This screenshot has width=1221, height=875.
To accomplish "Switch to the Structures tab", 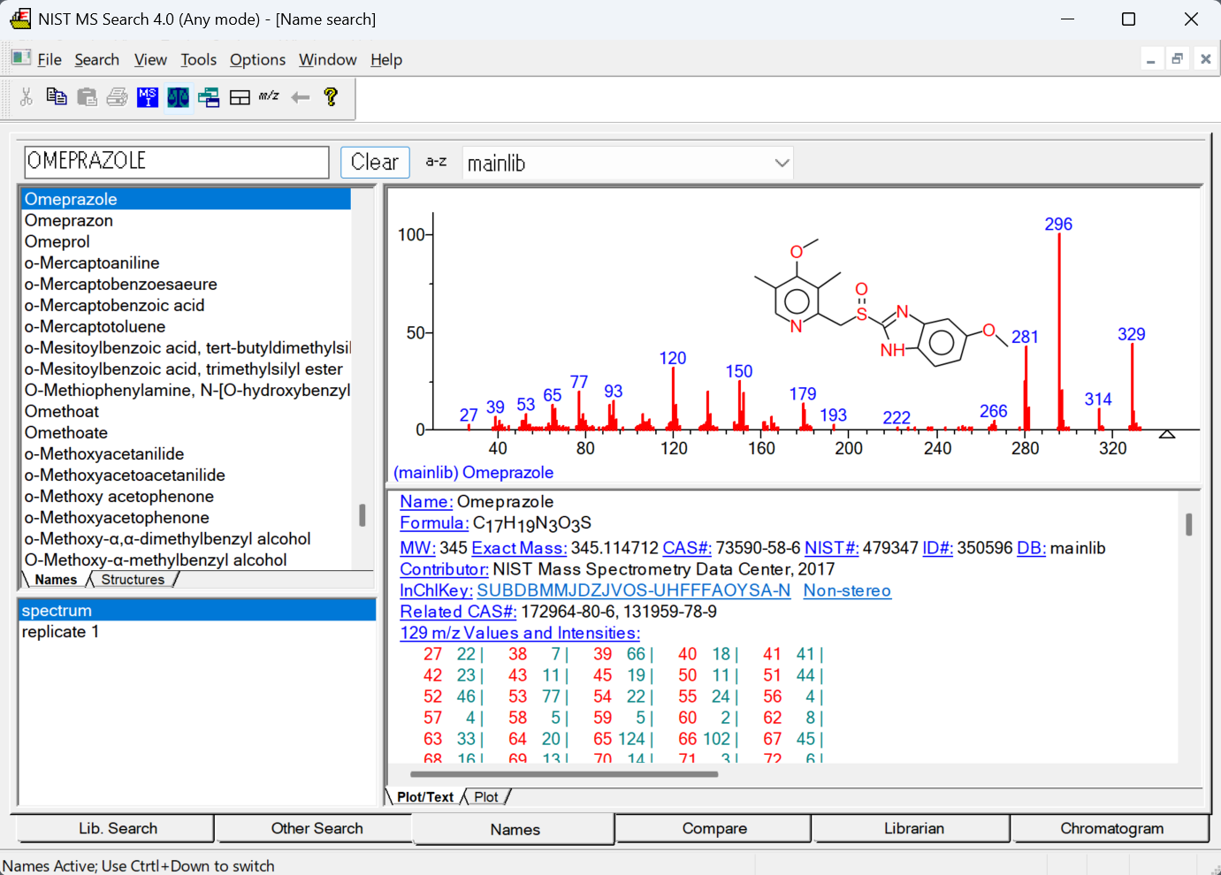I will pos(133,580).
